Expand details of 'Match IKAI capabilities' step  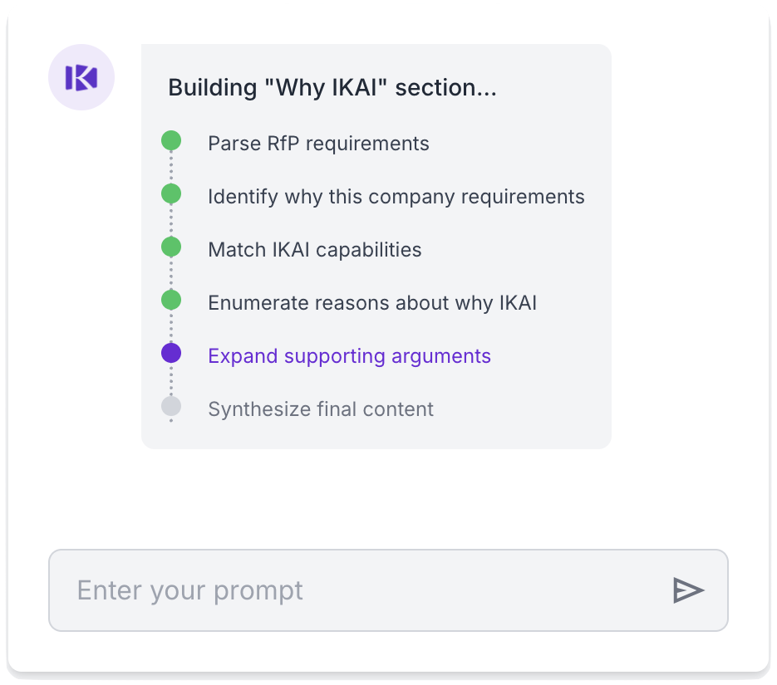pyautogui.click(x=314, y=249)
